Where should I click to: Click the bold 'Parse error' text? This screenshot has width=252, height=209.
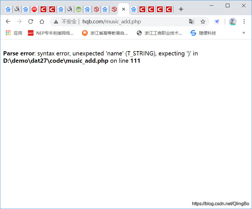pos(19,53)
